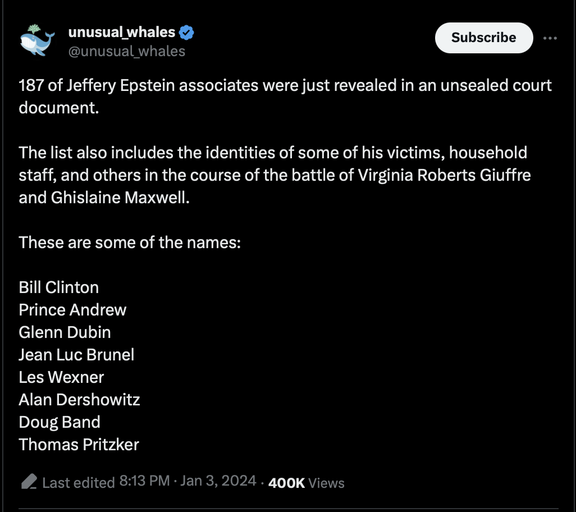View the Last edited history link
The width and height of the screenshot is (576, 512).
(79, 483)
